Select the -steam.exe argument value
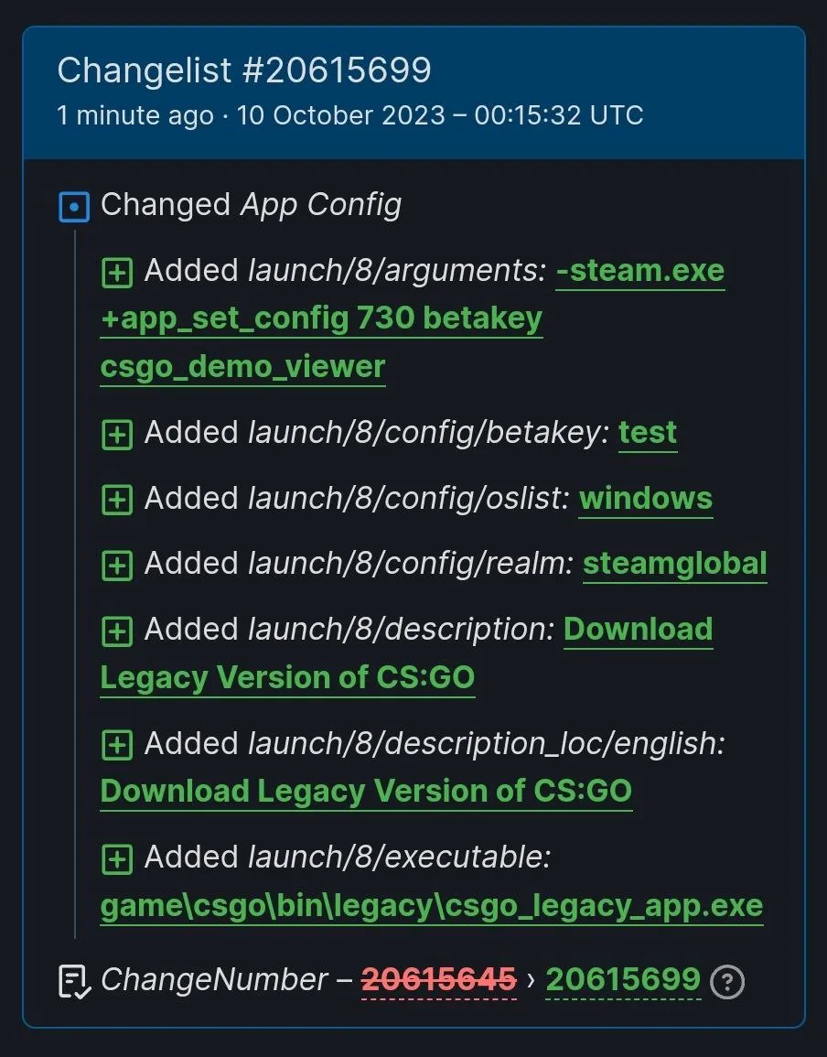This screenshot has height=1057, width=827. pos(640,271)
